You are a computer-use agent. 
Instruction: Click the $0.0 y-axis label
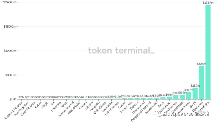(x=12, y=99)
